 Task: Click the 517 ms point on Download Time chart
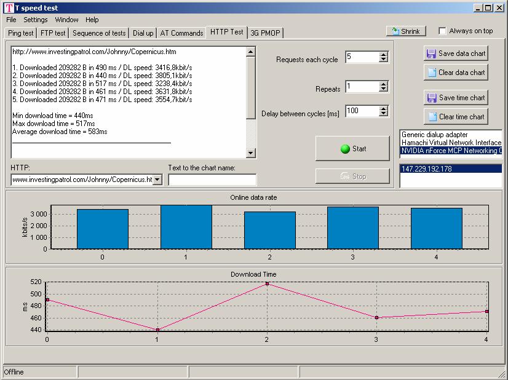coord(268,284)
